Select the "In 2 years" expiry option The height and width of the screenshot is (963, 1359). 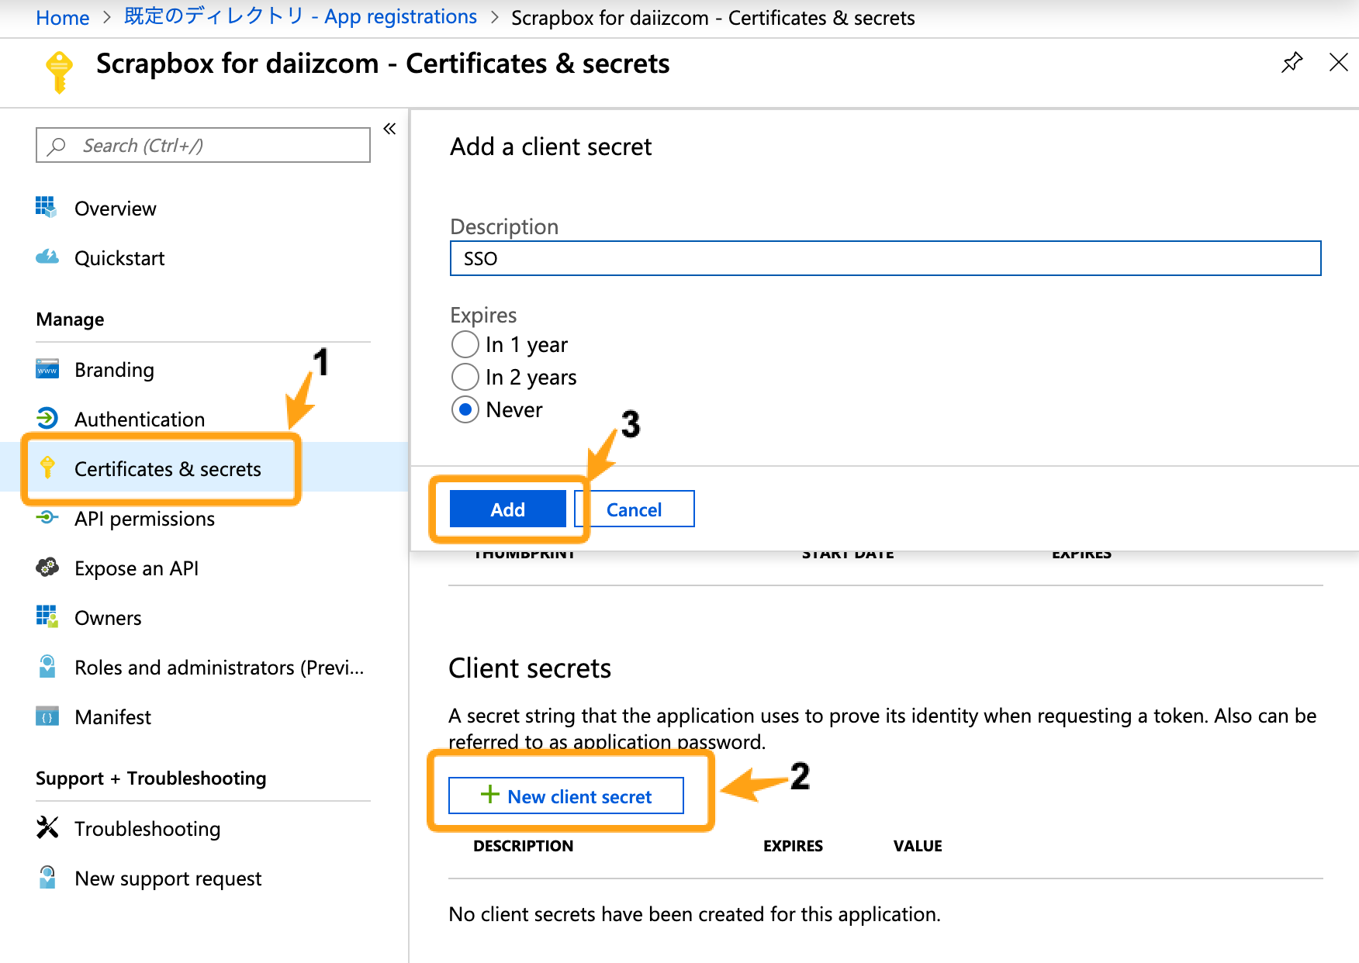465,377
